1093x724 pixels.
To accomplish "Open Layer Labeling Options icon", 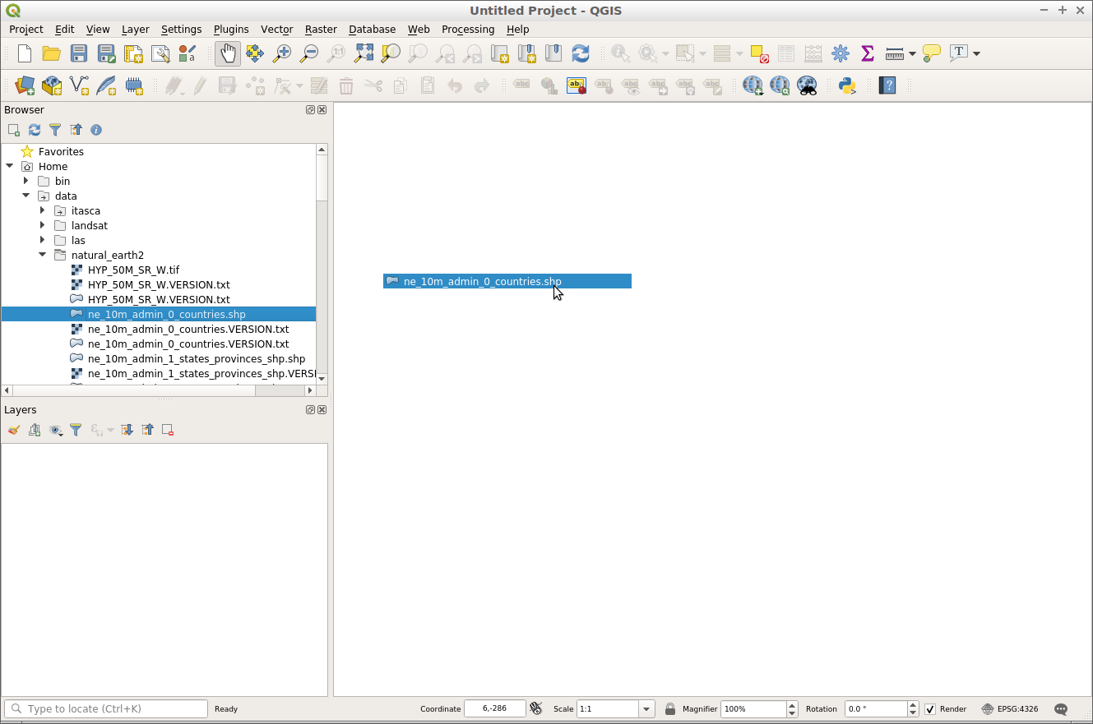I will pyautogui.click(x=577, y=85).
